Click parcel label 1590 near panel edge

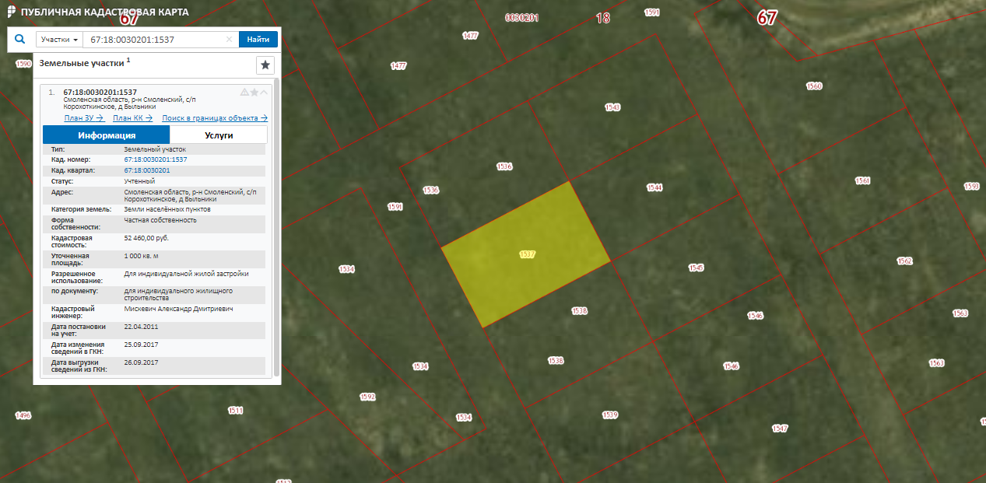point(23,64)
